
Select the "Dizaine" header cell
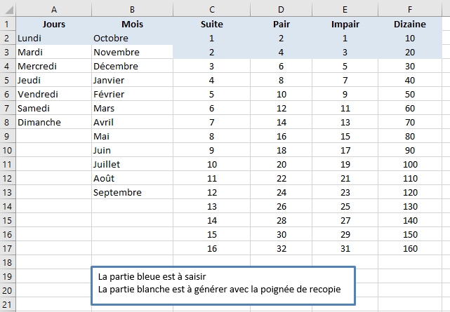point(409,24)
